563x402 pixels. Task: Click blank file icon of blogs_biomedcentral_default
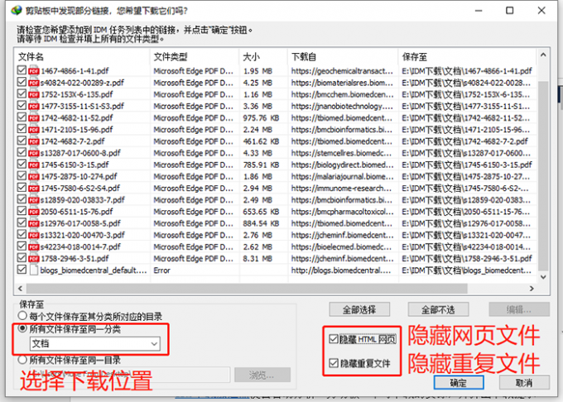[x=34, y=270]
